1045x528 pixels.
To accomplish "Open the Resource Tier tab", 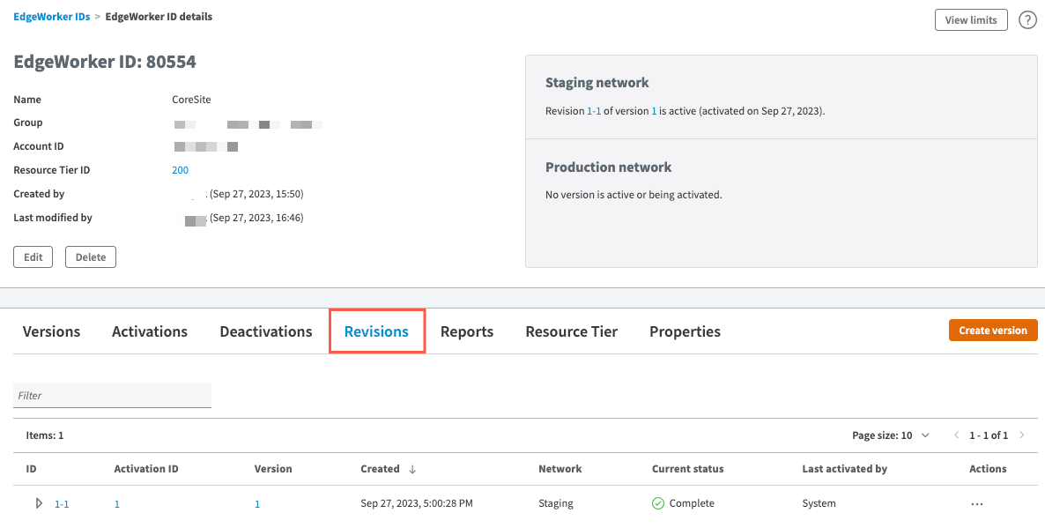I will (571, 331).
